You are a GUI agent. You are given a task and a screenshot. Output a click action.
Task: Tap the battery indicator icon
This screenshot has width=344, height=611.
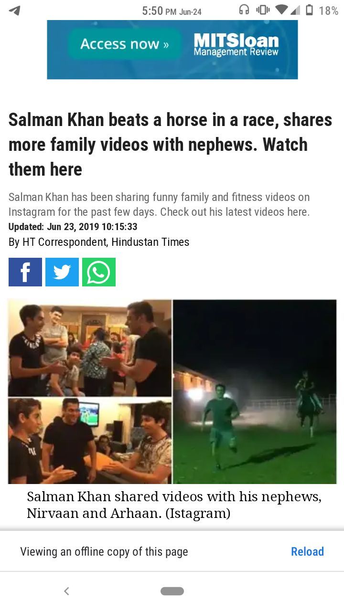click(309, 10)
